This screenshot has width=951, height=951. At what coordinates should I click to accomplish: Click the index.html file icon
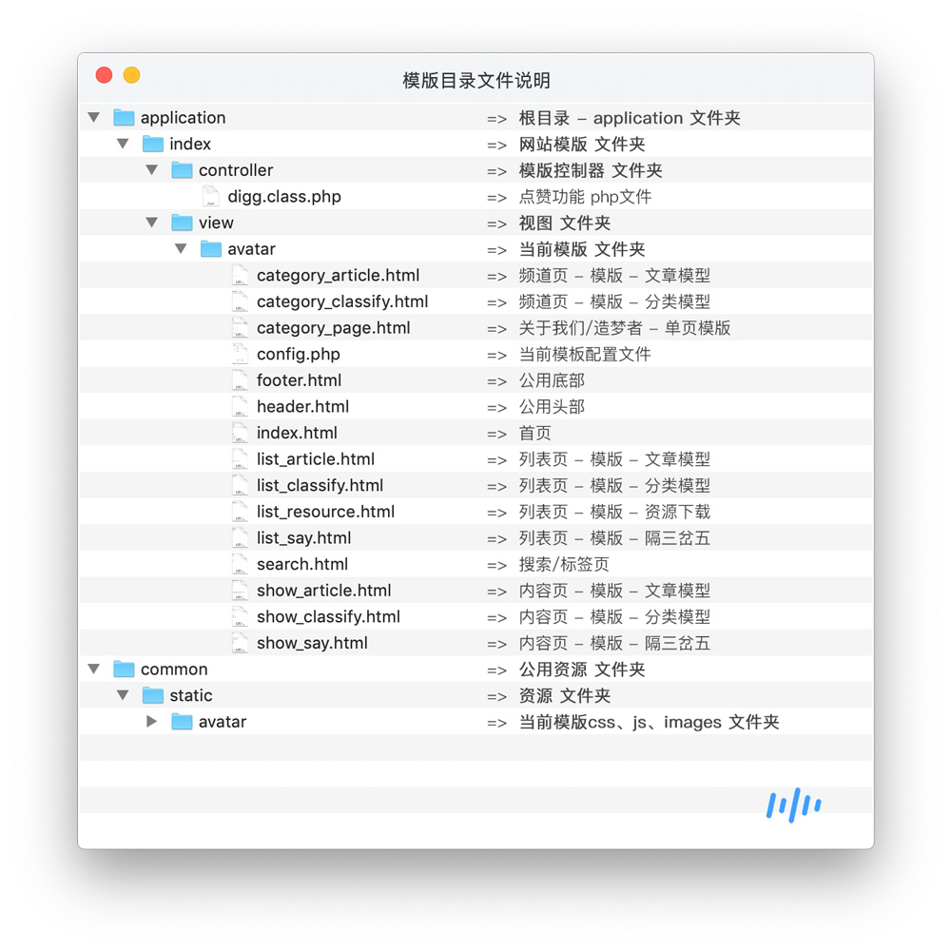tap(241, 433)
